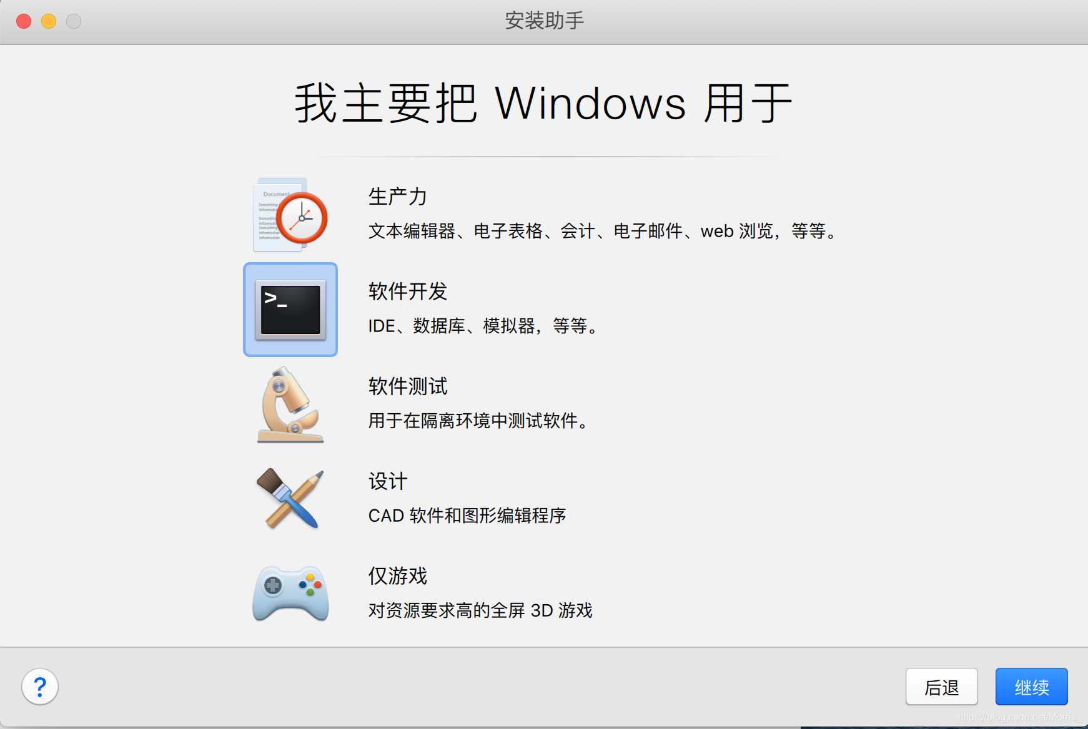Select the software development terminal icon
This screenshot has width=1088, height=729.
click(290, 310)
